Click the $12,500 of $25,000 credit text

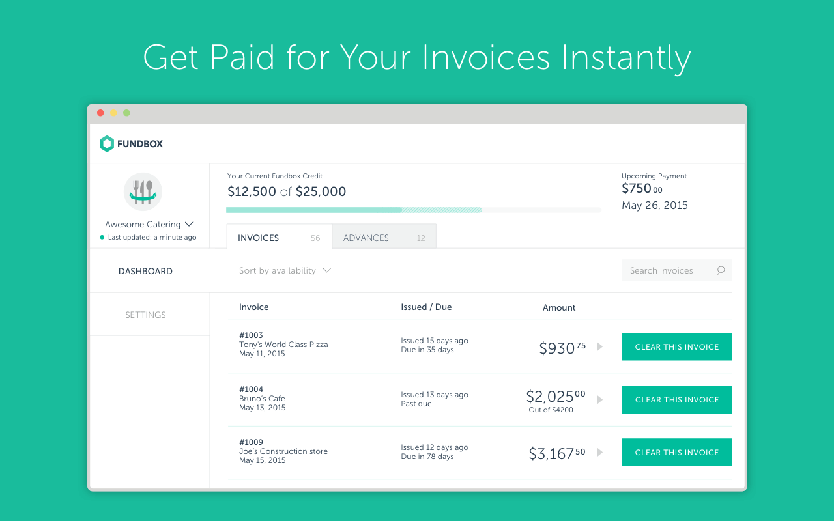(x=287, y=191)
